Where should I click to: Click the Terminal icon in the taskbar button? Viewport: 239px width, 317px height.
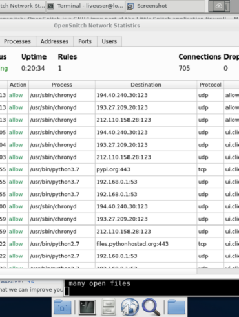click(50, 6)
